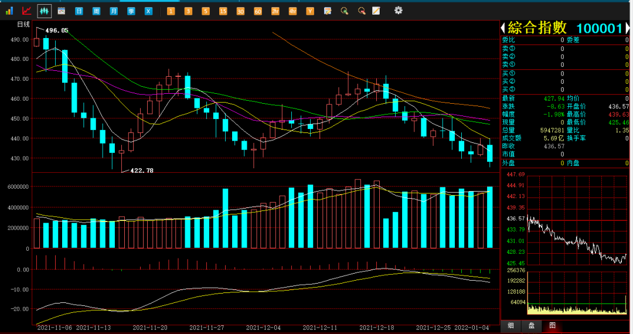Select the 图 chart tab

(x=552, y=326)
